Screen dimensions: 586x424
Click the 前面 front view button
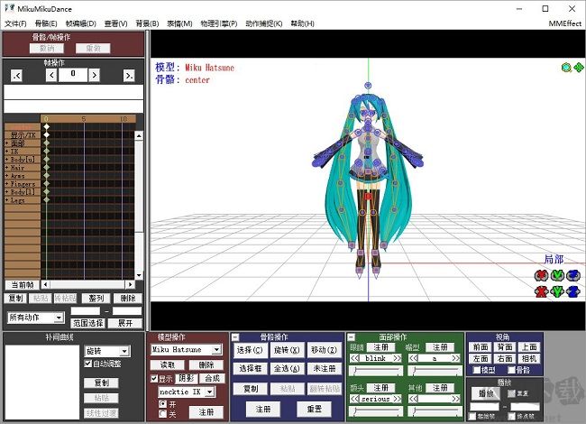(x=481, y=347)
